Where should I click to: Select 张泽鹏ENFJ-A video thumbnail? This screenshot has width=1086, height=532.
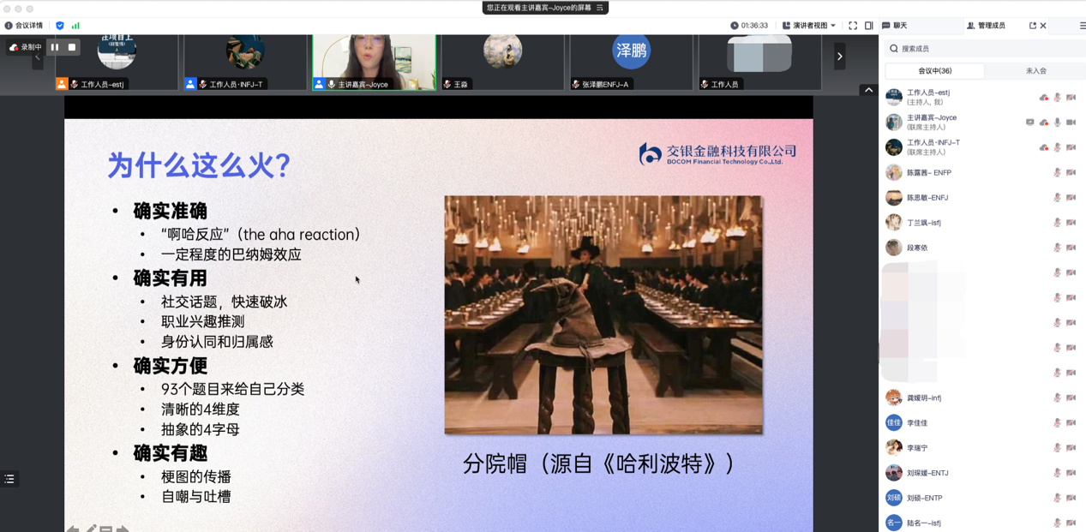pyautogui.click(x=631, y=63)
